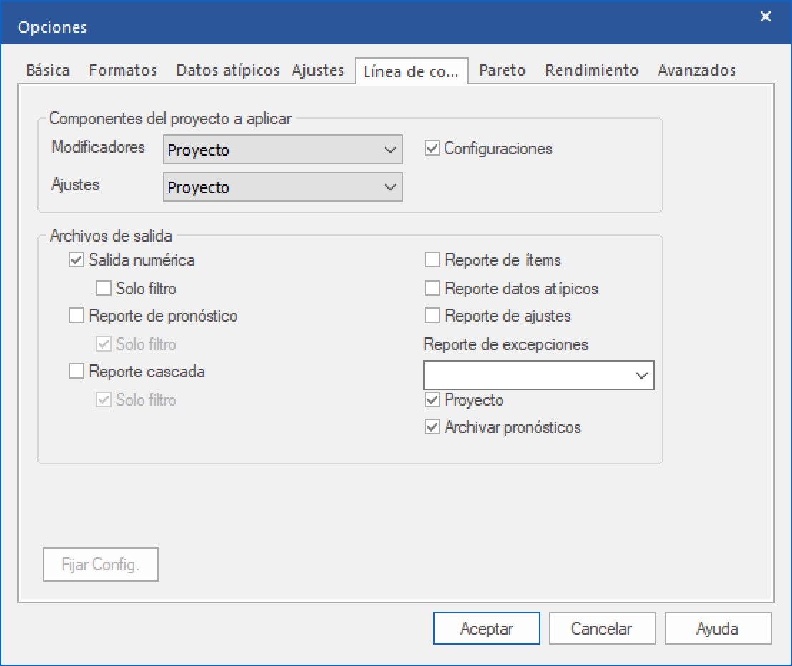Disable the Salida numérica checkbox
This screenshot has width=792, height=666.
[76, 260]
